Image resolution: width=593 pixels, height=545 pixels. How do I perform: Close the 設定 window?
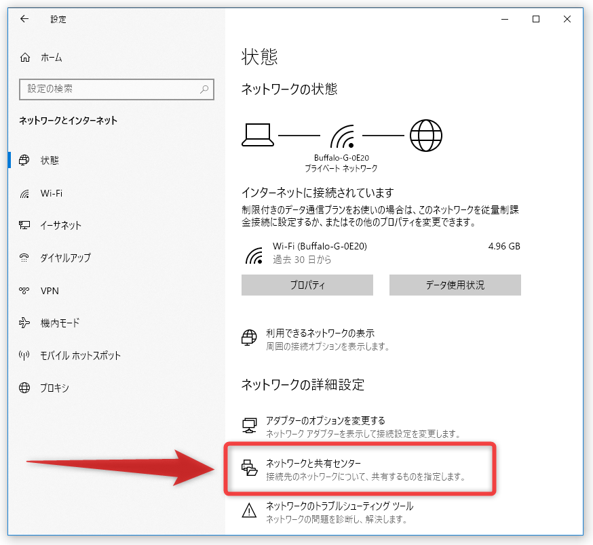567,19
